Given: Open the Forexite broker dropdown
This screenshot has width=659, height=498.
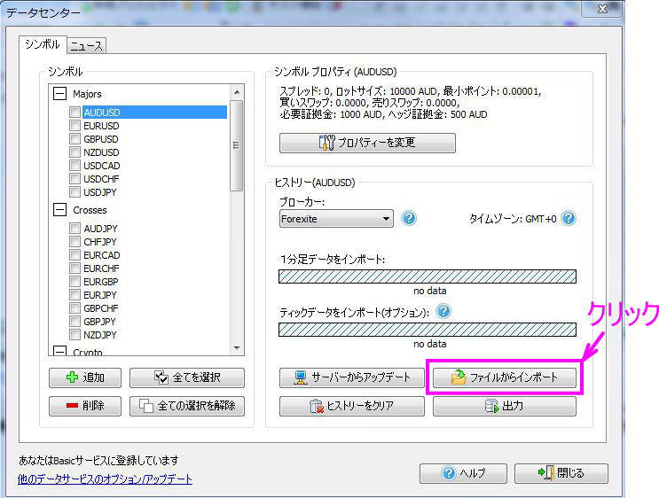Looking at the screenshot, I should click(x=336, y=219).
